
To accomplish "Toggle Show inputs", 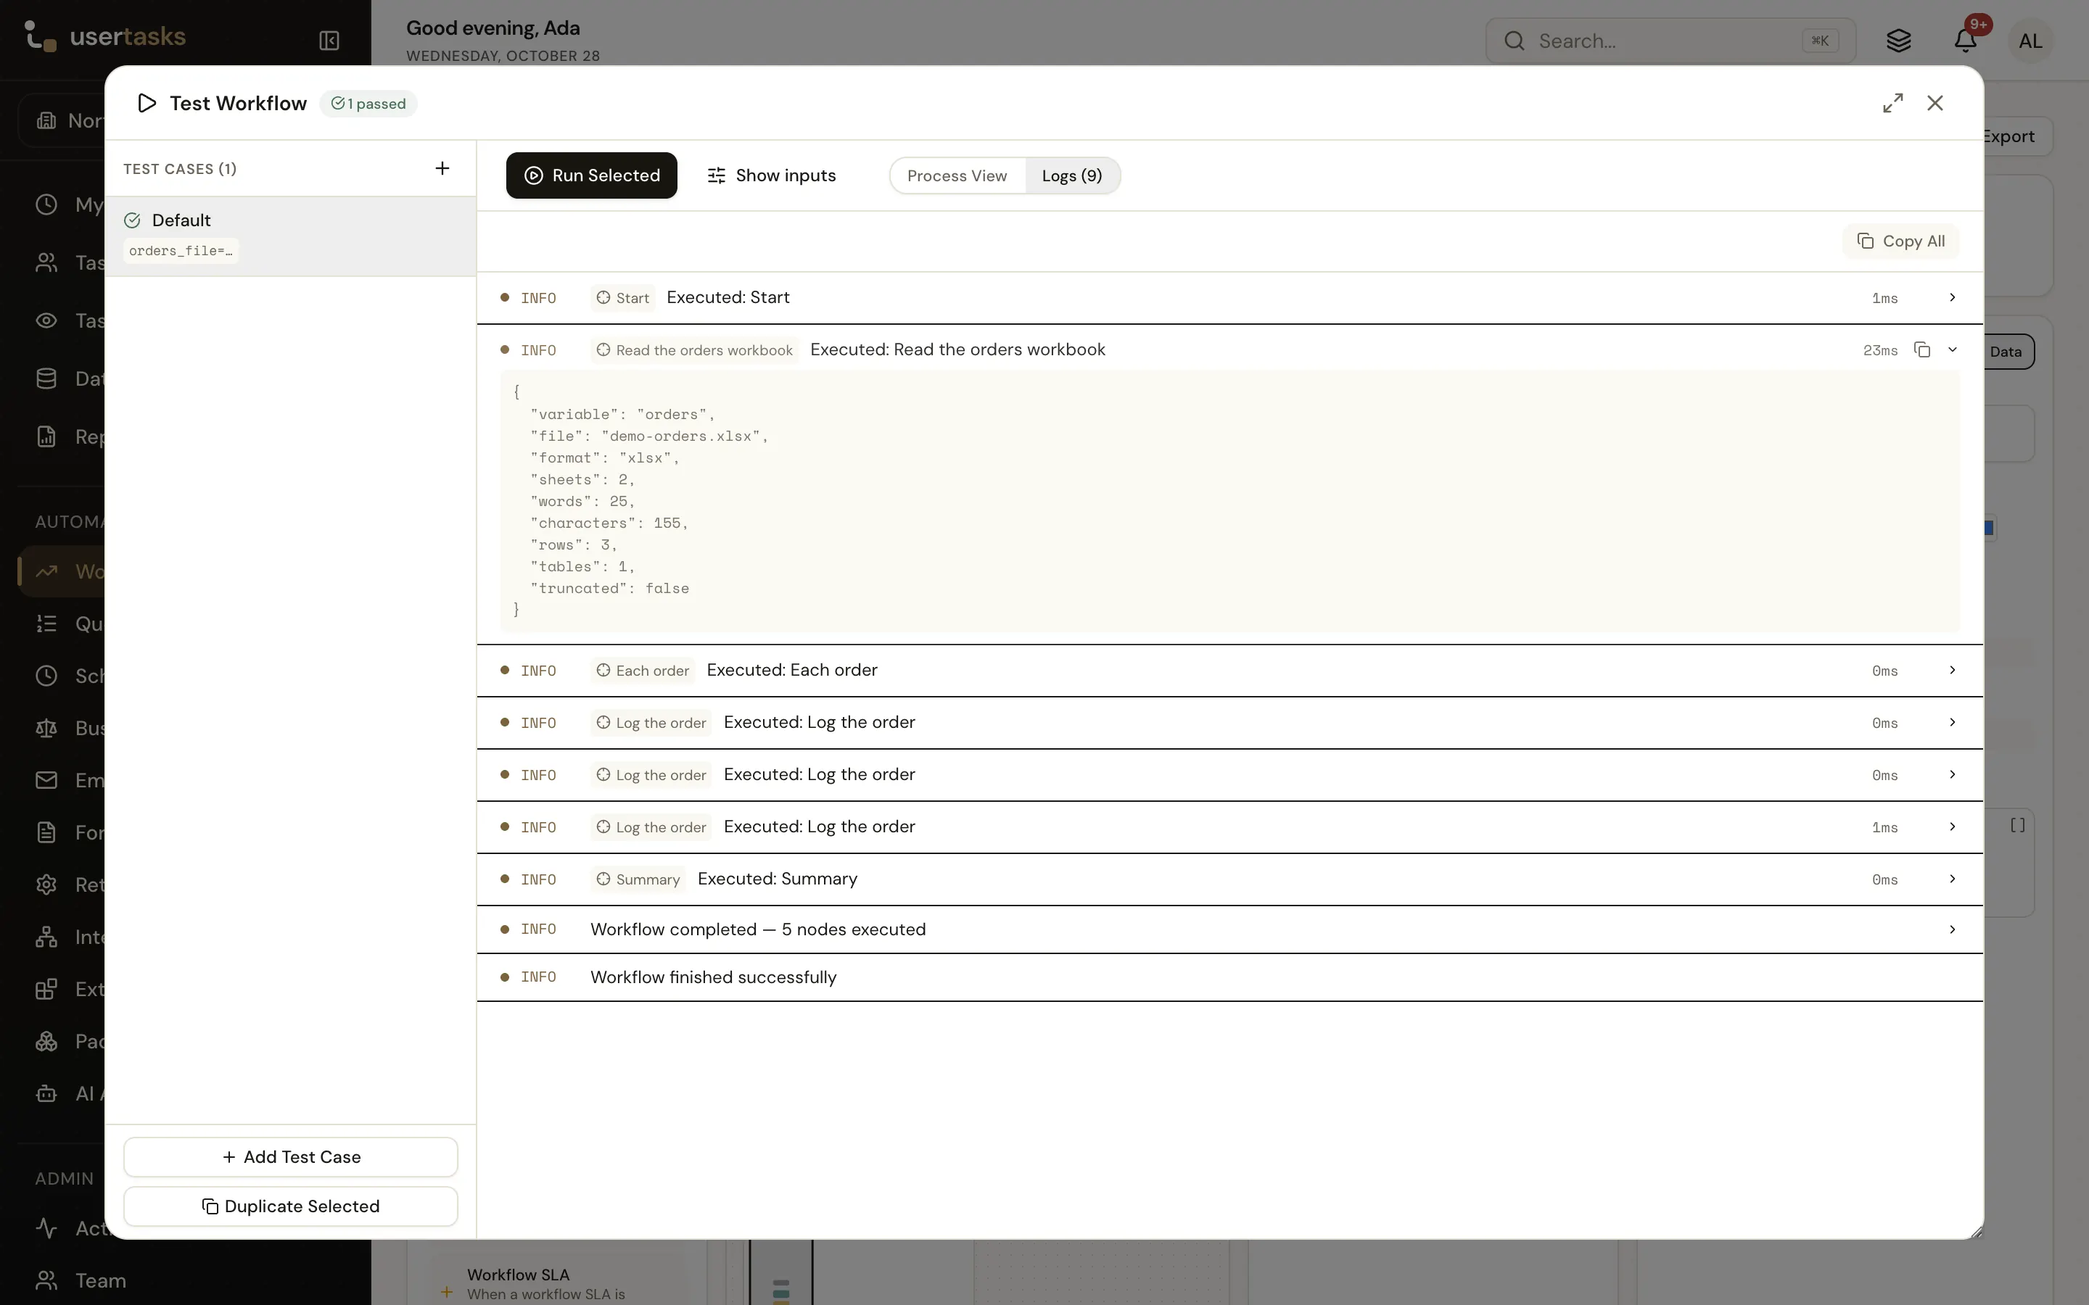I will tap(771, 175).
